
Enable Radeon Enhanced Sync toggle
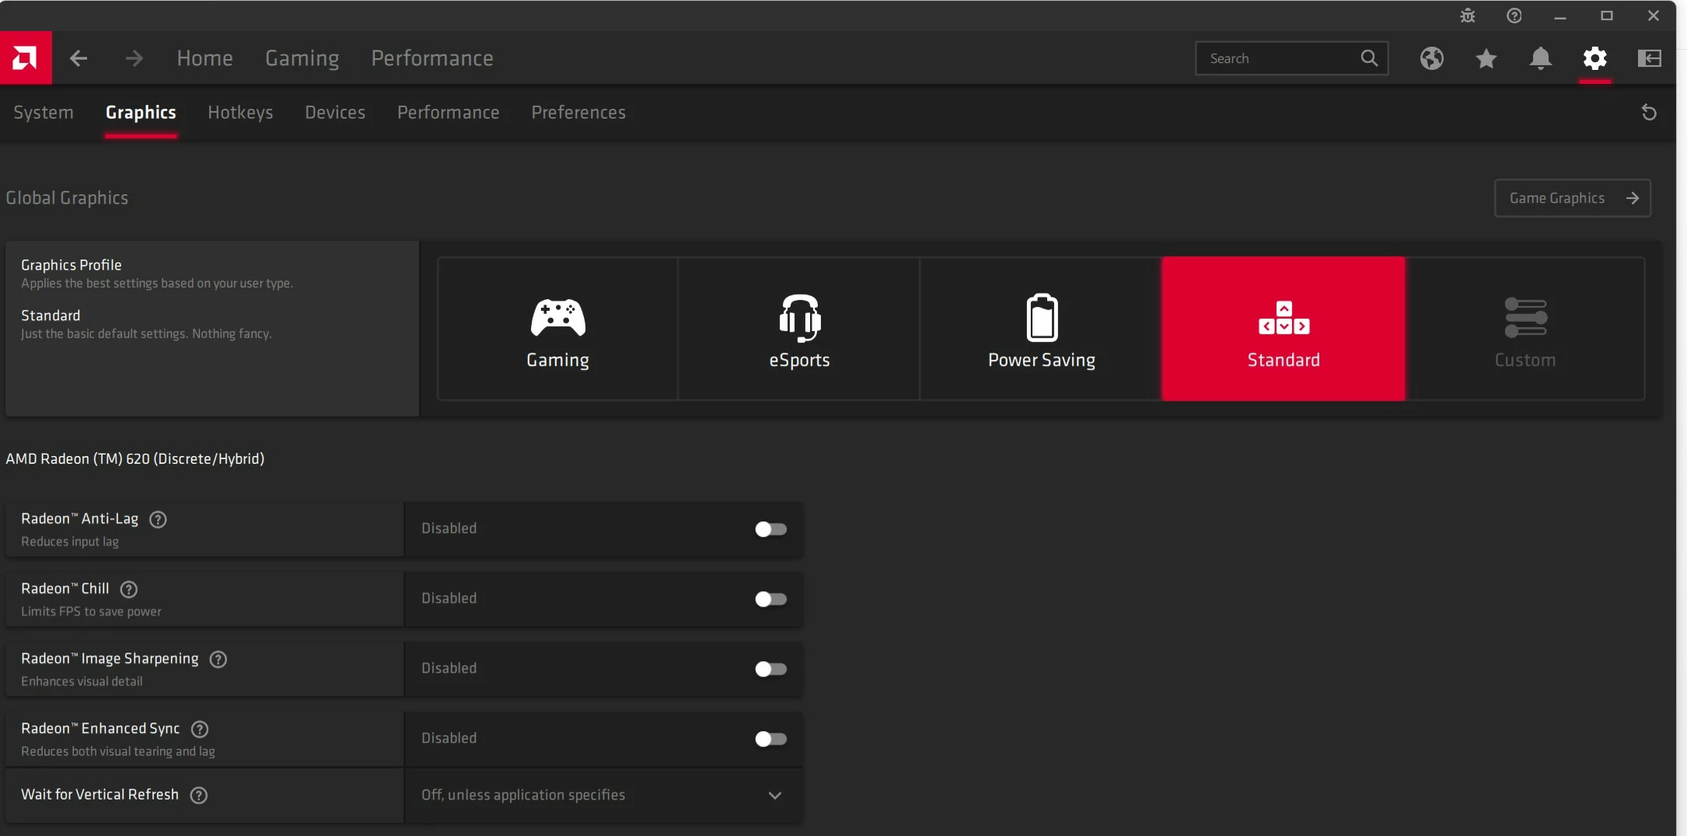tap(770, 739)
